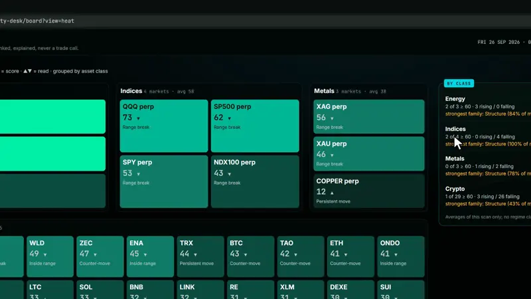Viewport: 531px width, 299px height.
Task: Open the SOL crypto tile
Action: coord(100,290)
